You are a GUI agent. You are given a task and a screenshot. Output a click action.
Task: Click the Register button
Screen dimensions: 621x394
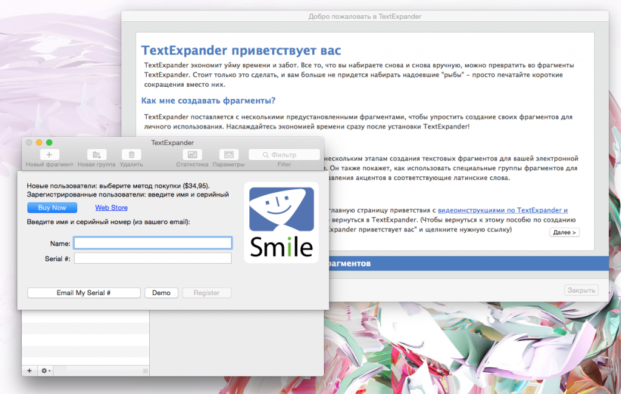[206, 293]
